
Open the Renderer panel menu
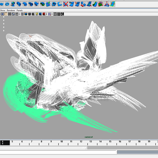[11, 10]
